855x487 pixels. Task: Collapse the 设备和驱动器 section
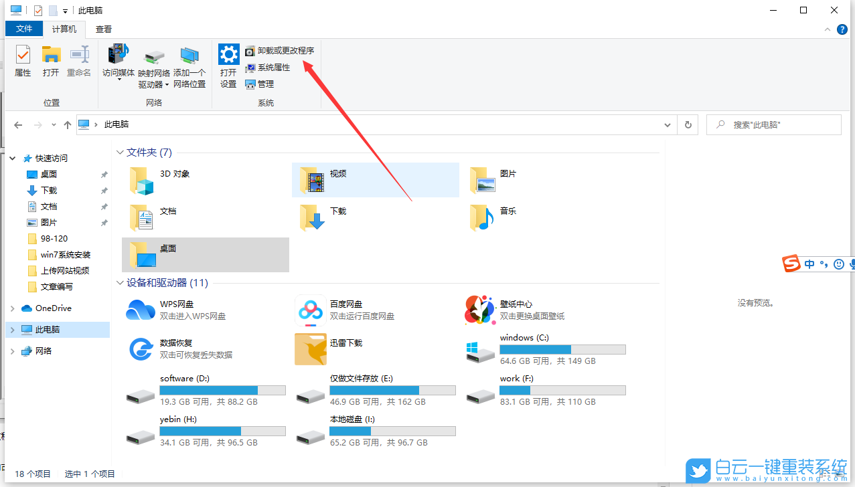click(120, 282)
